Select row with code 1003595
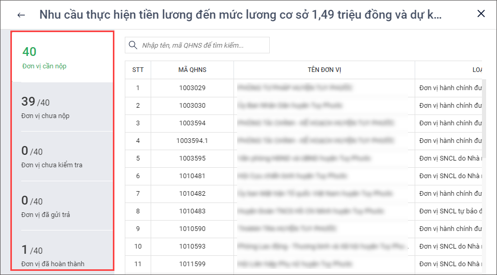 tap(192, 158)
